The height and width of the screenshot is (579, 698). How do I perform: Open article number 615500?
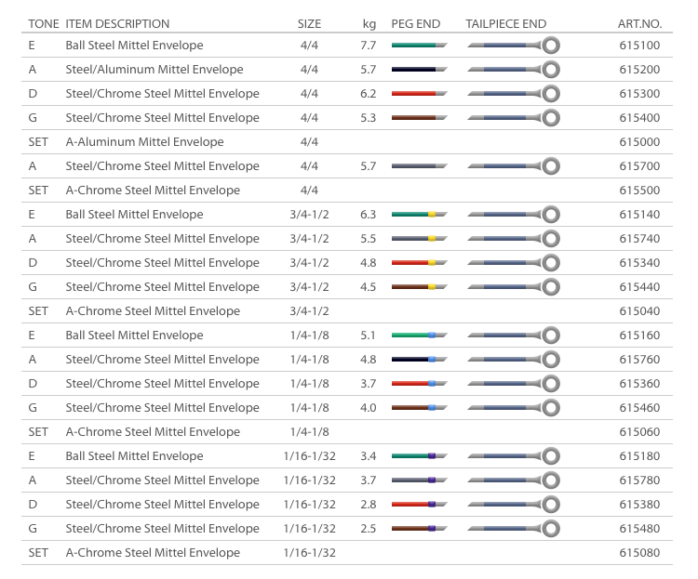pos(639,191)
